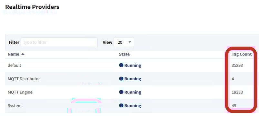The height and width of the screenshot is (116, 259).
Task: Click the Realtime Providers heading
Action: pos(32,7)
